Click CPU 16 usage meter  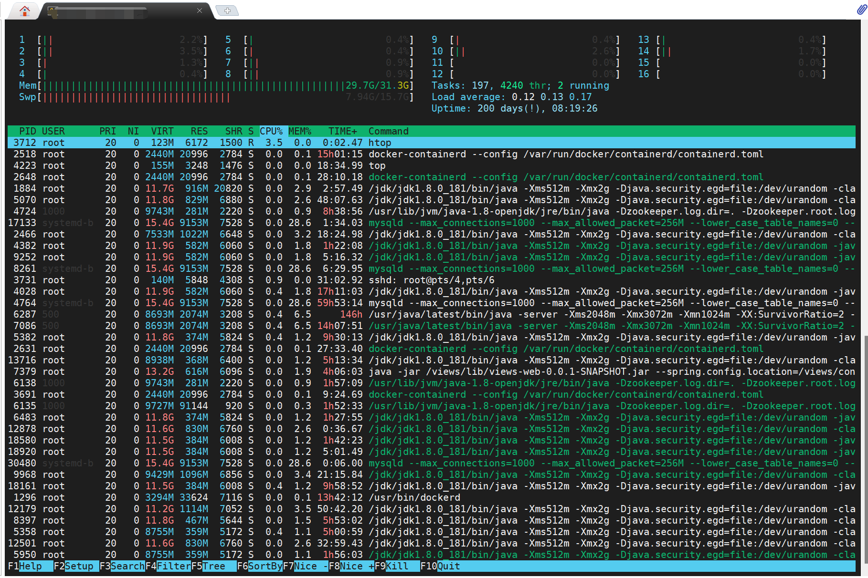[732, 74]
